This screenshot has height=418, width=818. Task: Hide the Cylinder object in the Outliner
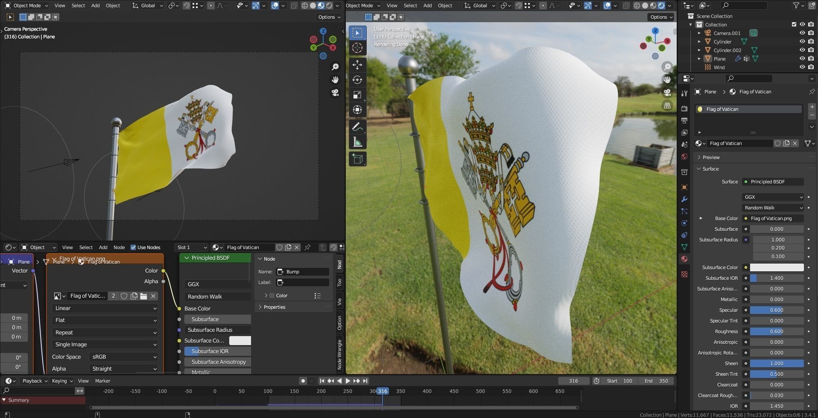coord(802,41)
